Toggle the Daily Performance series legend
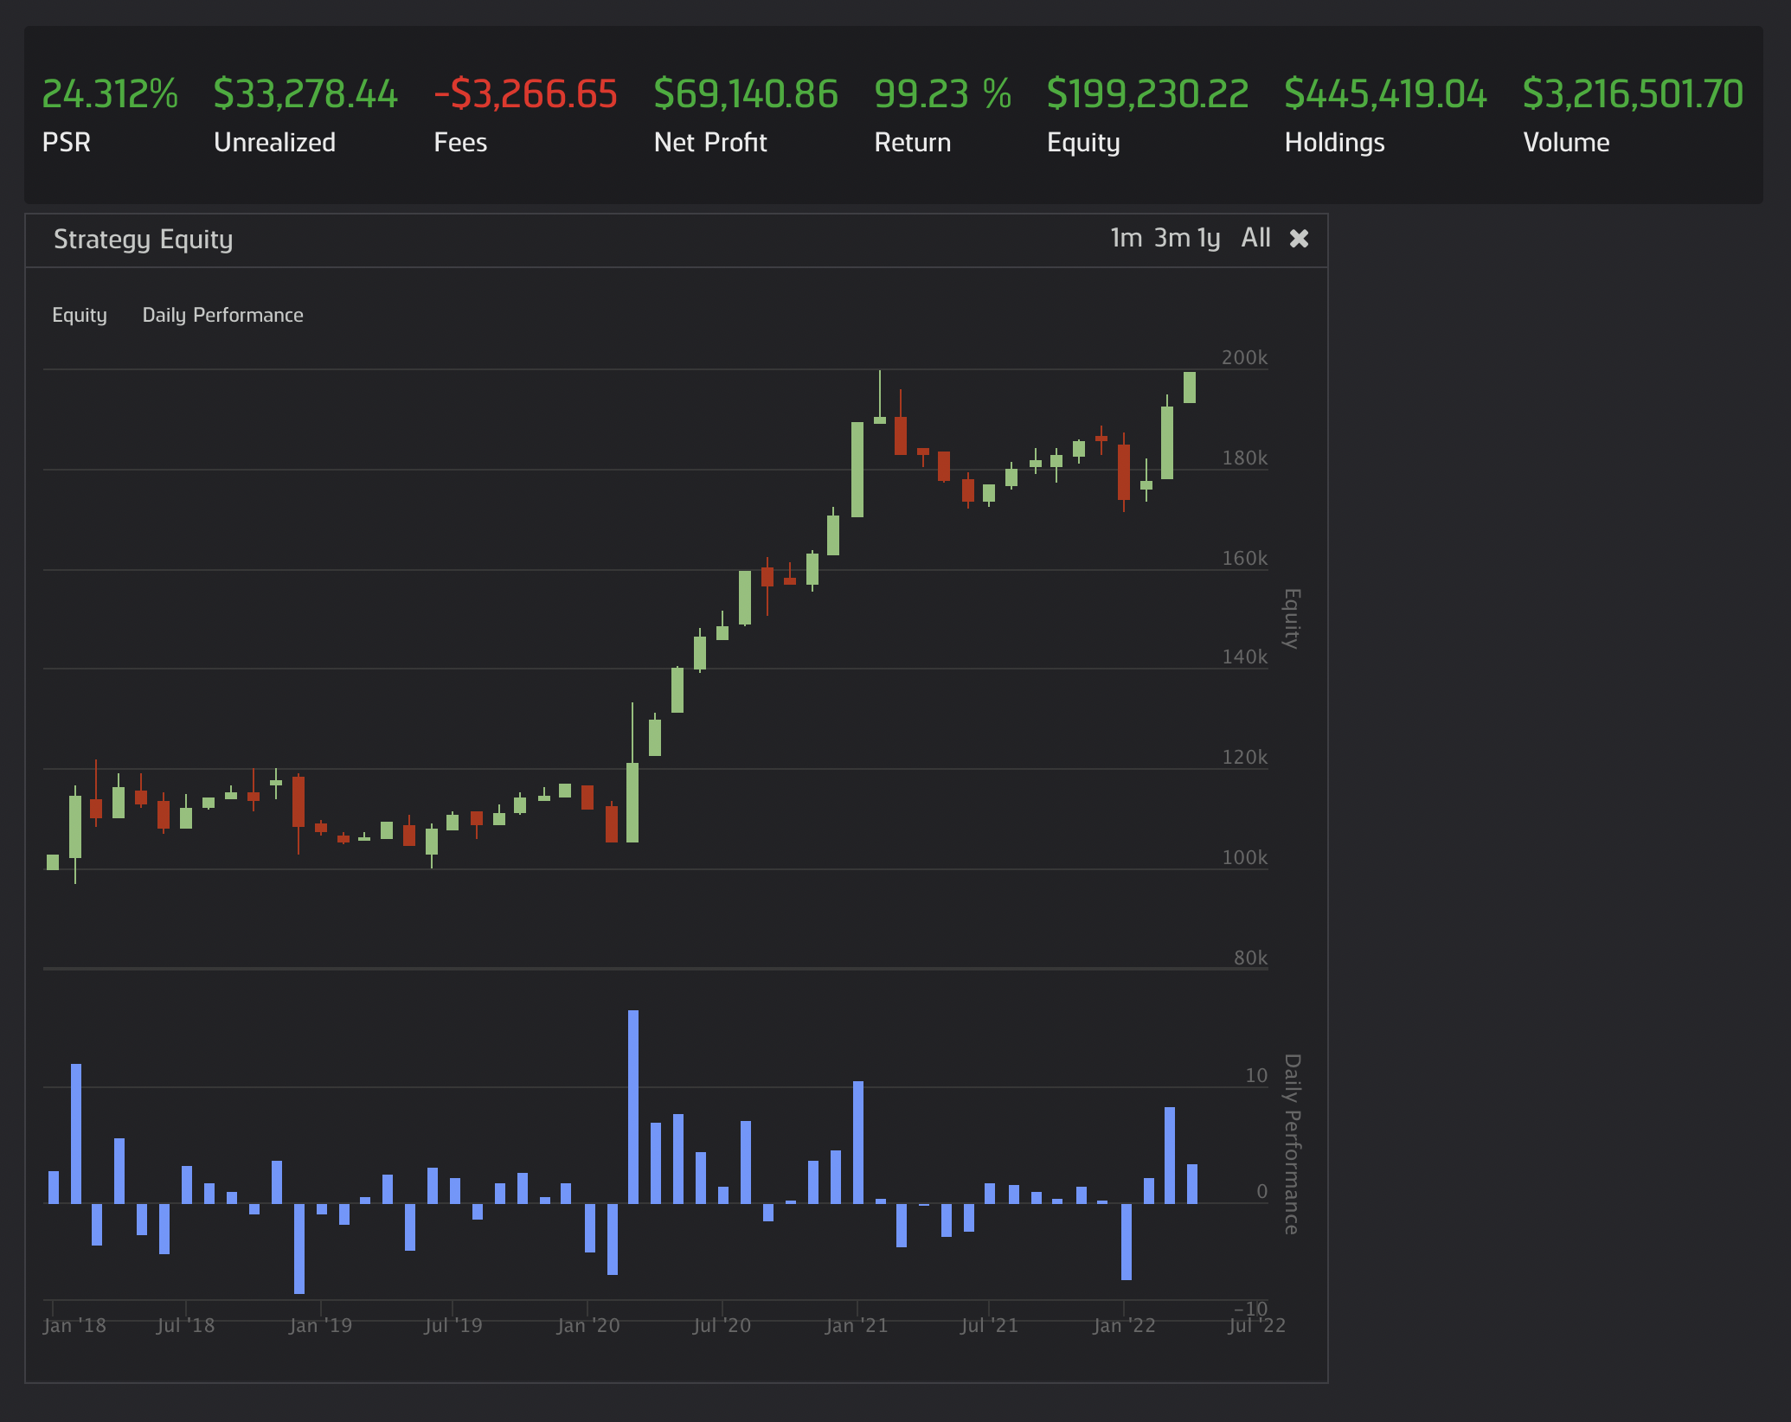The height and width of the screenshot is (1422, 1791). 222,315
